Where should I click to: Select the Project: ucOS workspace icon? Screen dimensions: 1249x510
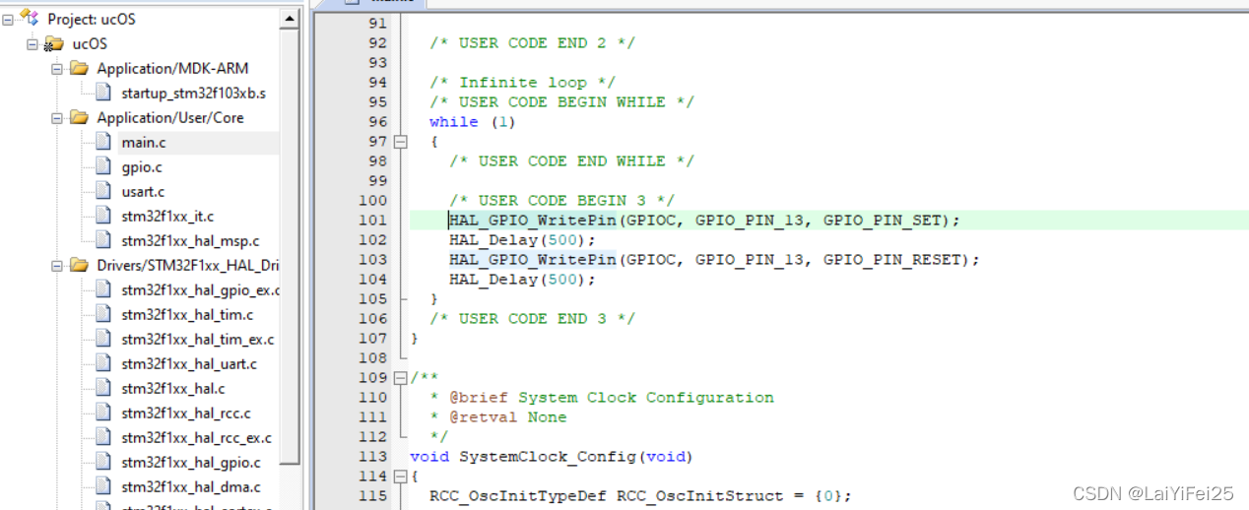click(x=30, y=18)
